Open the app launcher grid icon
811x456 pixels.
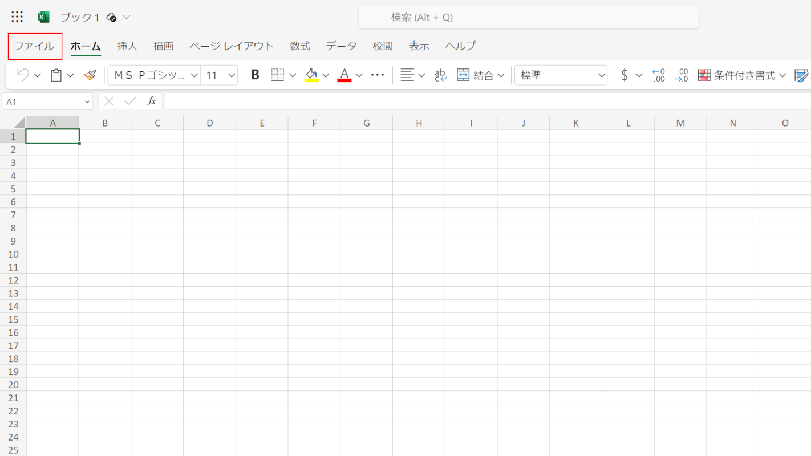[x=17, y=17]
